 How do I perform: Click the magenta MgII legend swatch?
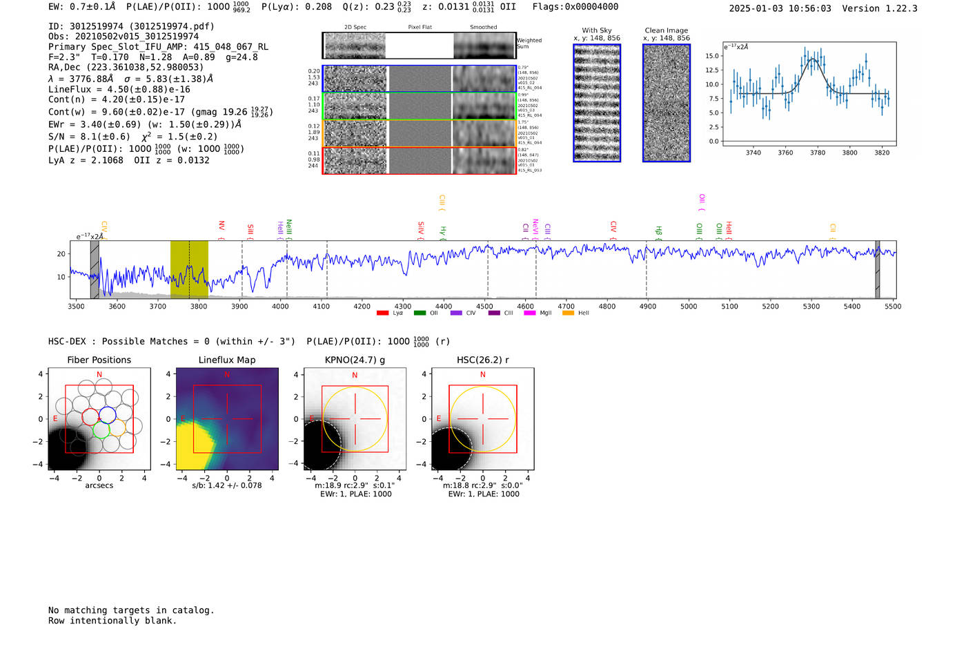point(530,313)
